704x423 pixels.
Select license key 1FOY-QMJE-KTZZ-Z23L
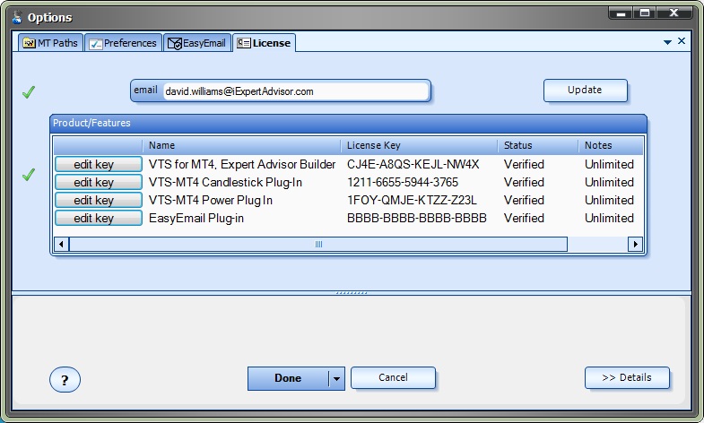(412, 200)
